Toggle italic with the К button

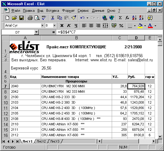tap(69, 25)
